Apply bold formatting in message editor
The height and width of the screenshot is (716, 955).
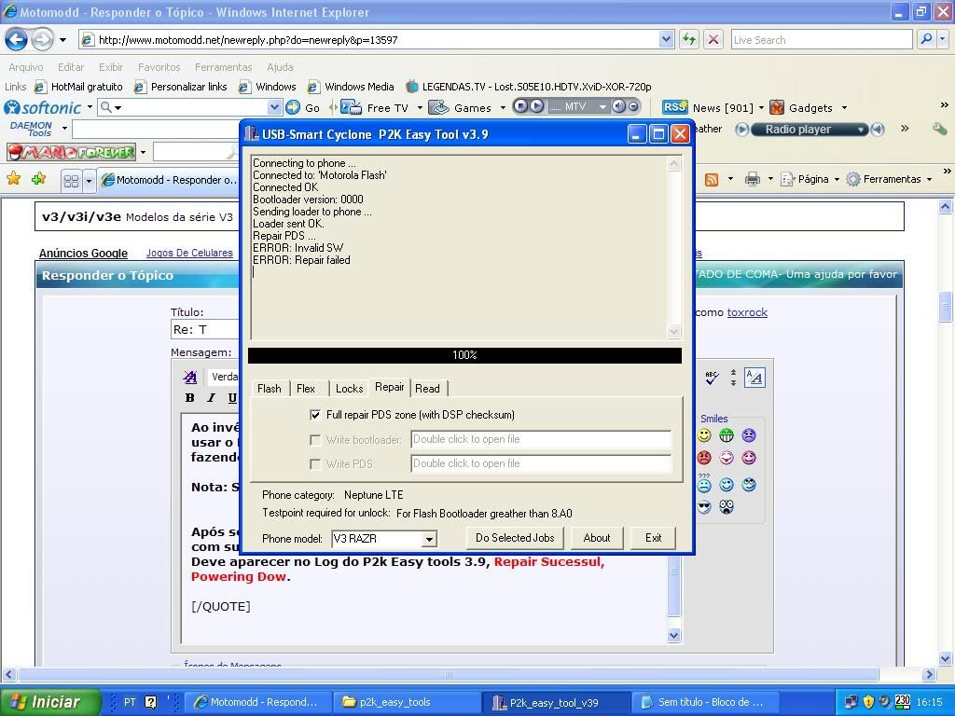[190, 398]
